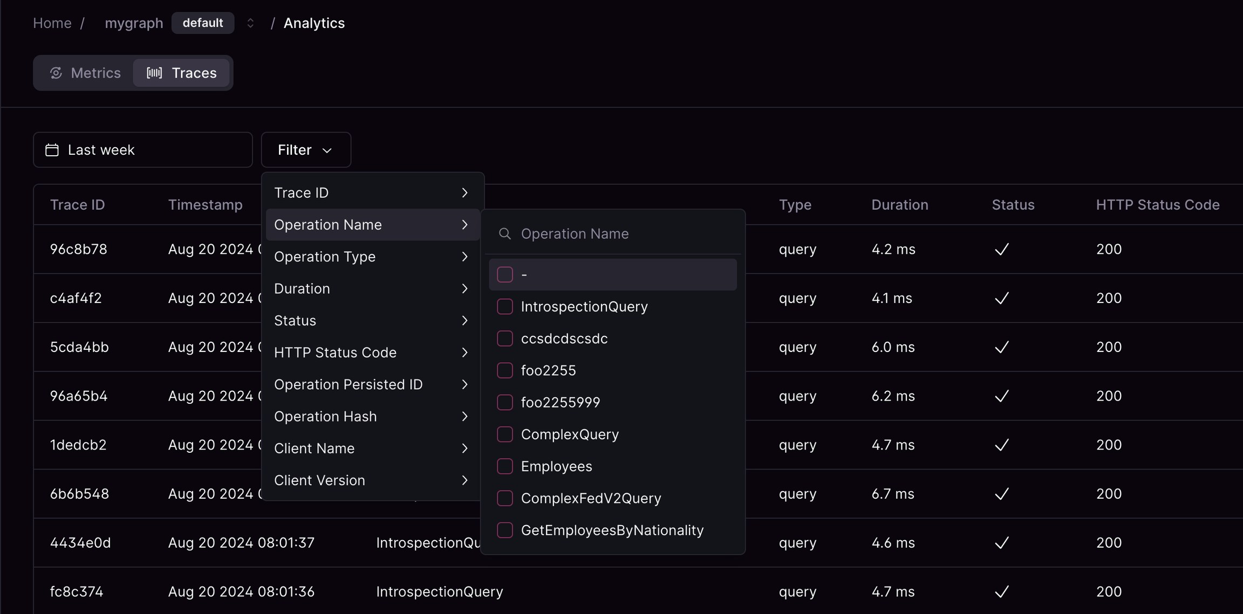Navigate to Home via the breadcrumb
The height and width of the screenshot is (614, 1243).
click(x=52, y=23)
